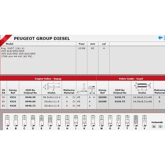Click the Engine Valve - Supap header
Viewport: 165px width, 165px height.
click(x=48, y=79)
